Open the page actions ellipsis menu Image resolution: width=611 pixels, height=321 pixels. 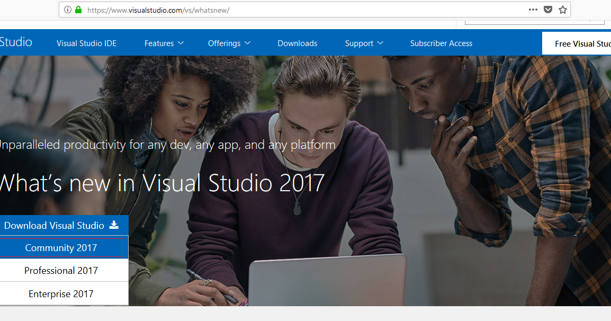[534, 10]
